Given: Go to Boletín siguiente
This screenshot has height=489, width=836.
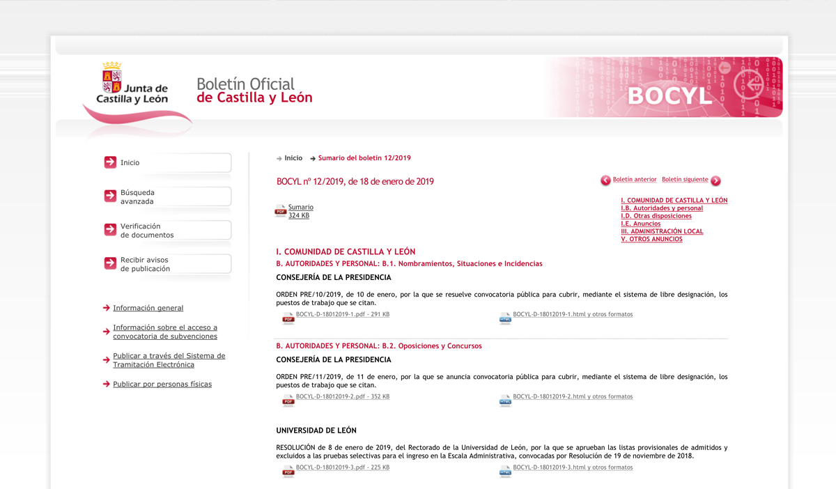Looking at the screenshot, I should click(685, 180).
